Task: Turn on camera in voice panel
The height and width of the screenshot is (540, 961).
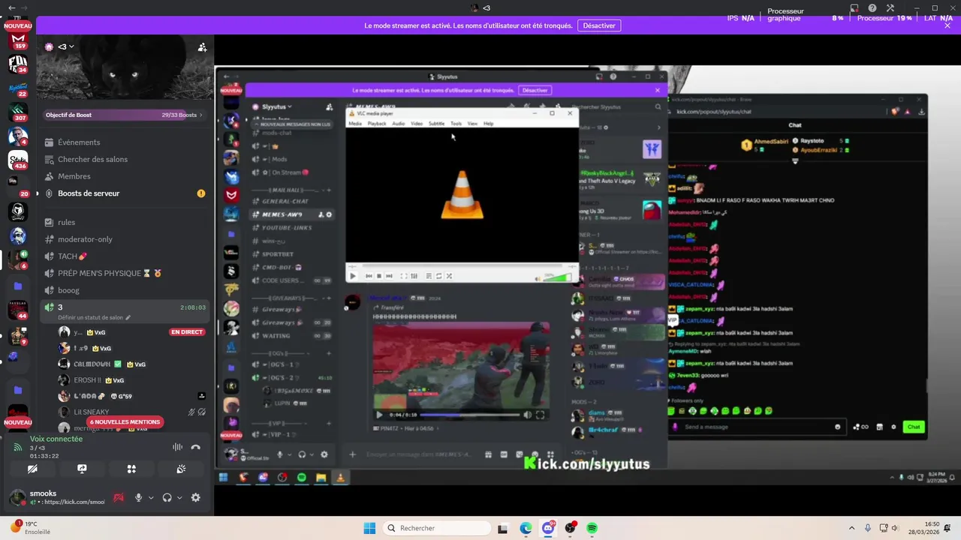Action: coord(32,469)
